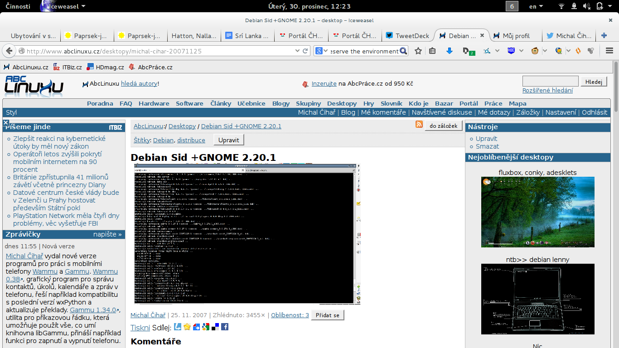Share via yellow star icon
Image resolution: width=619 pixels, height=348 pixels.
pyautogui.click(x=187, y=327)
